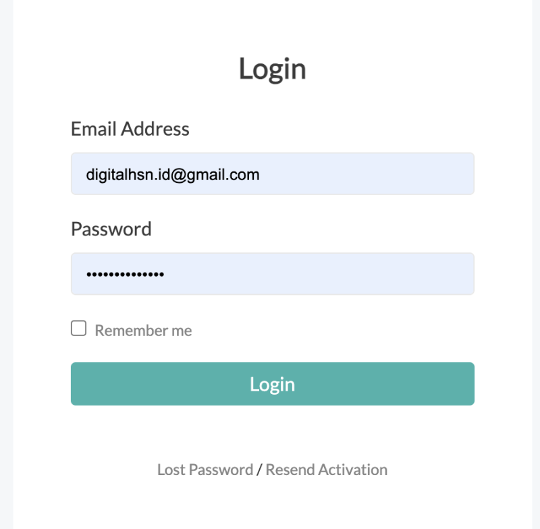Screen dimensions: 540x529
Task: Click the white "Login" text on the green button
Action: click(272, 384)
